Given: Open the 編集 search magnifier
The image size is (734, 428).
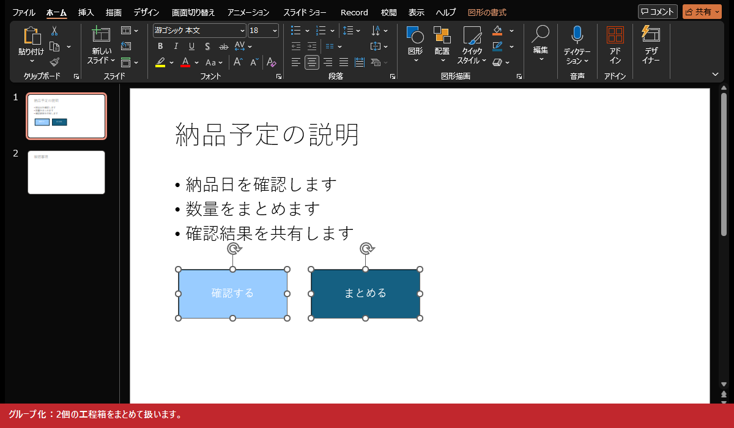Looking at the screenshot, I should [x=540, y=34].
